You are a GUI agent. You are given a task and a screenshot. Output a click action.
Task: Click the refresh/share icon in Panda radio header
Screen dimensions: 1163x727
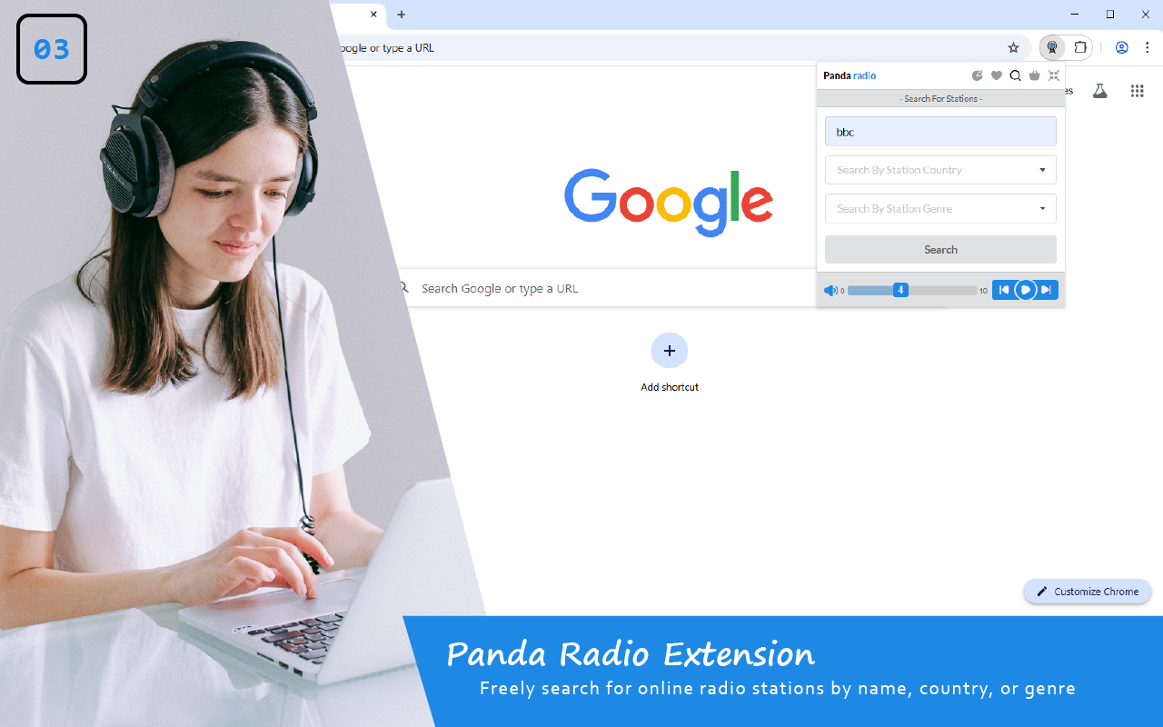(978, 75)
